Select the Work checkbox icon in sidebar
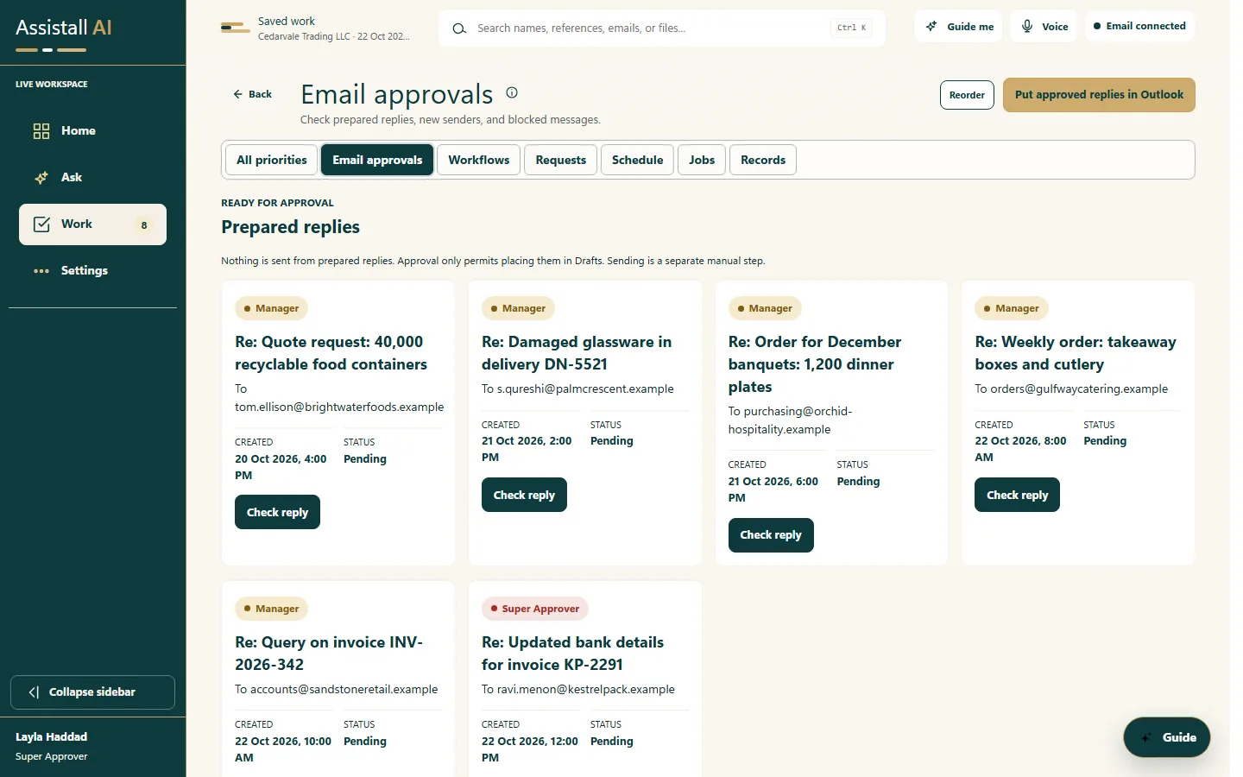This screenshot has width=1243, height=777. click(41, 224)
